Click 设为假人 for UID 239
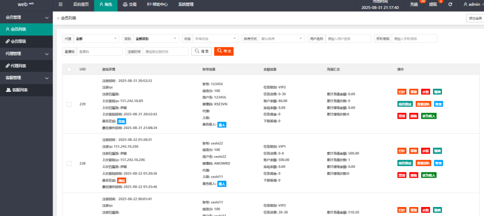This screenshot has height=216, width=484. click(429, 116)
